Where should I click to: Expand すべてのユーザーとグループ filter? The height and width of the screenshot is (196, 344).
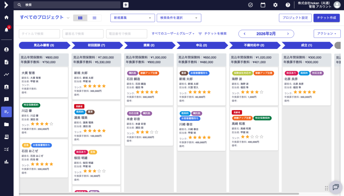point(173,34)
